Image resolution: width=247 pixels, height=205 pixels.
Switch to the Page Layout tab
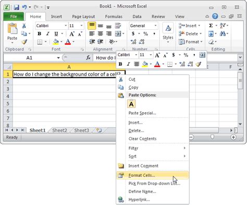(x=83, y=17)
